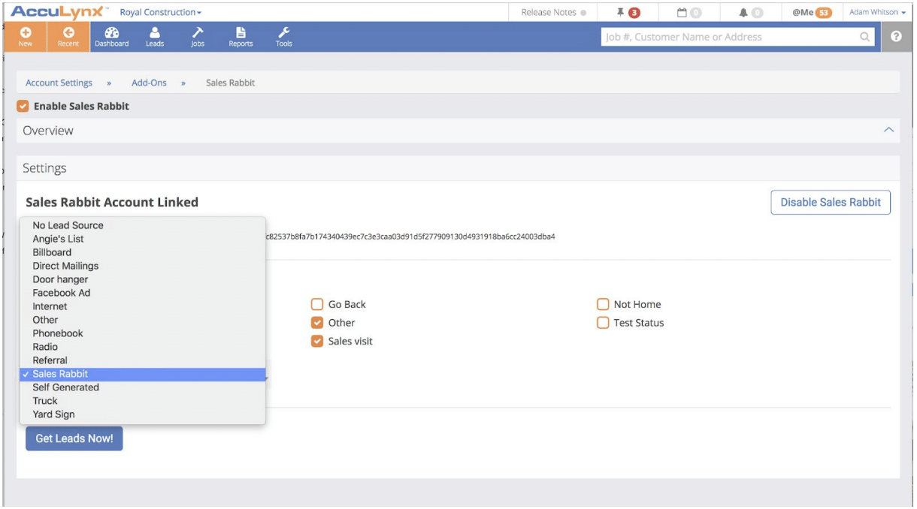Select Truck lead source

click(x=143, y=401)
